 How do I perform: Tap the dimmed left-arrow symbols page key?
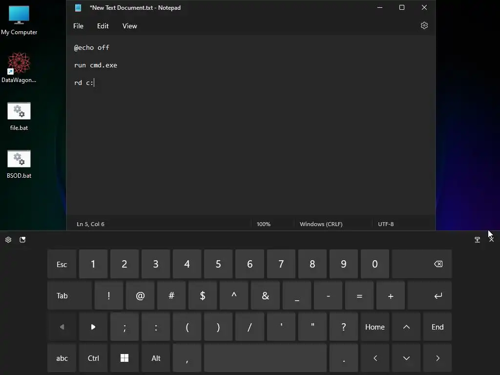(x=62, y=327)
